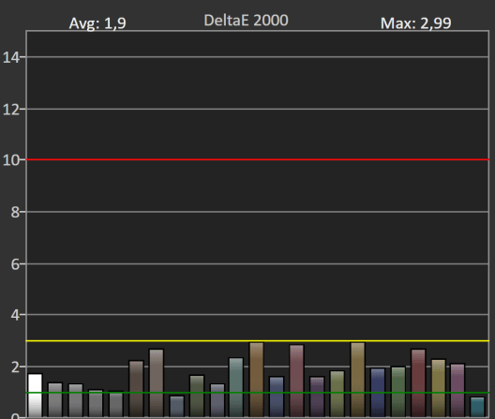Click the Avg: 1,9 label

pyautogui.click(x=97, y=23)
